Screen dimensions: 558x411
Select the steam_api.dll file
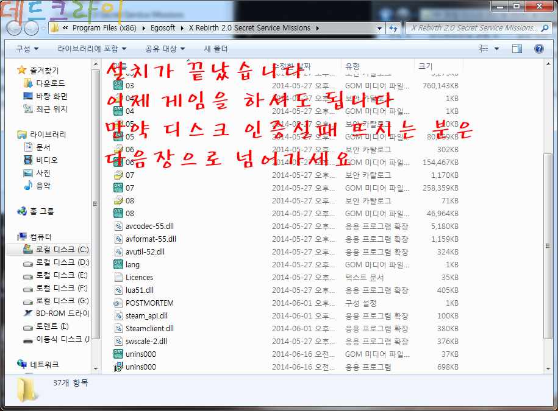click(x=146, y=316)
